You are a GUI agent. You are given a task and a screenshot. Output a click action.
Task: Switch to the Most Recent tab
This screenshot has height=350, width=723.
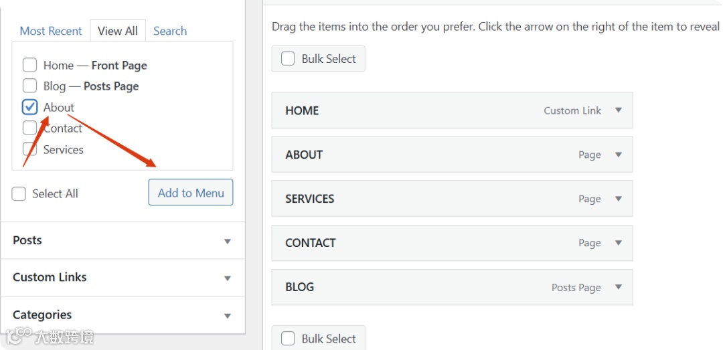pos(51,31)
